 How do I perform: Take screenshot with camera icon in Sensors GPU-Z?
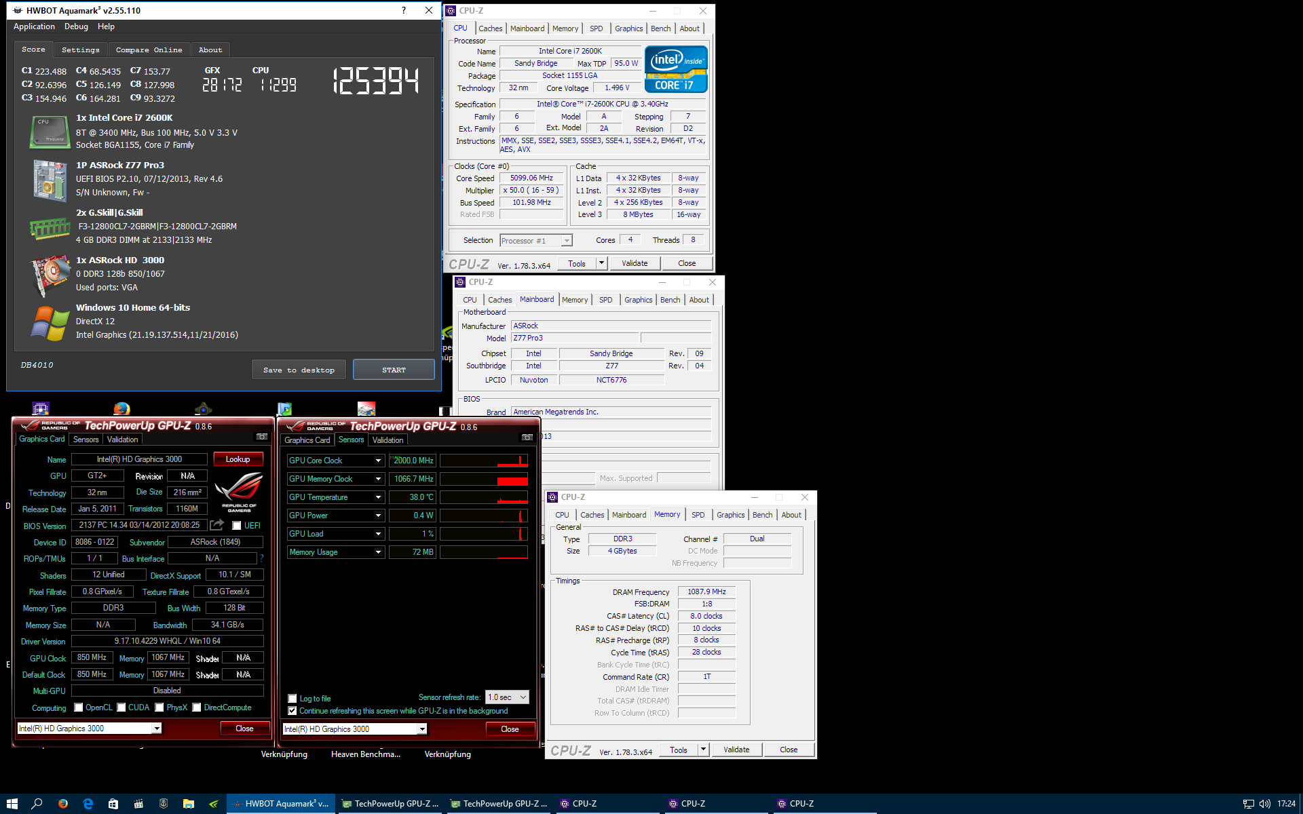point(527,438)
